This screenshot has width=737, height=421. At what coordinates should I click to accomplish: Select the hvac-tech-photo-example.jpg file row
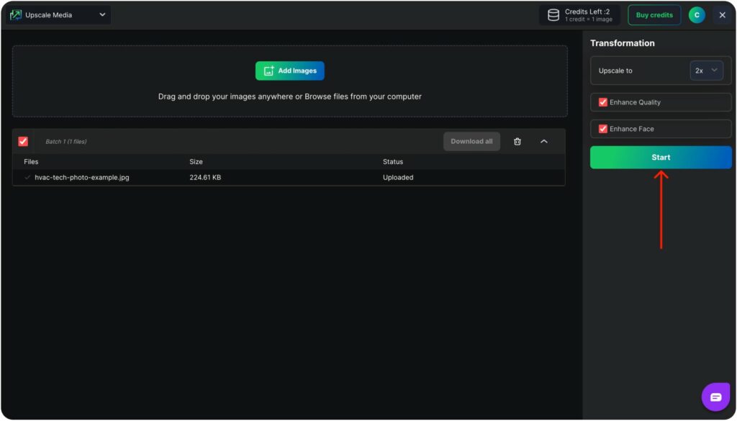[x=82, y=178]
